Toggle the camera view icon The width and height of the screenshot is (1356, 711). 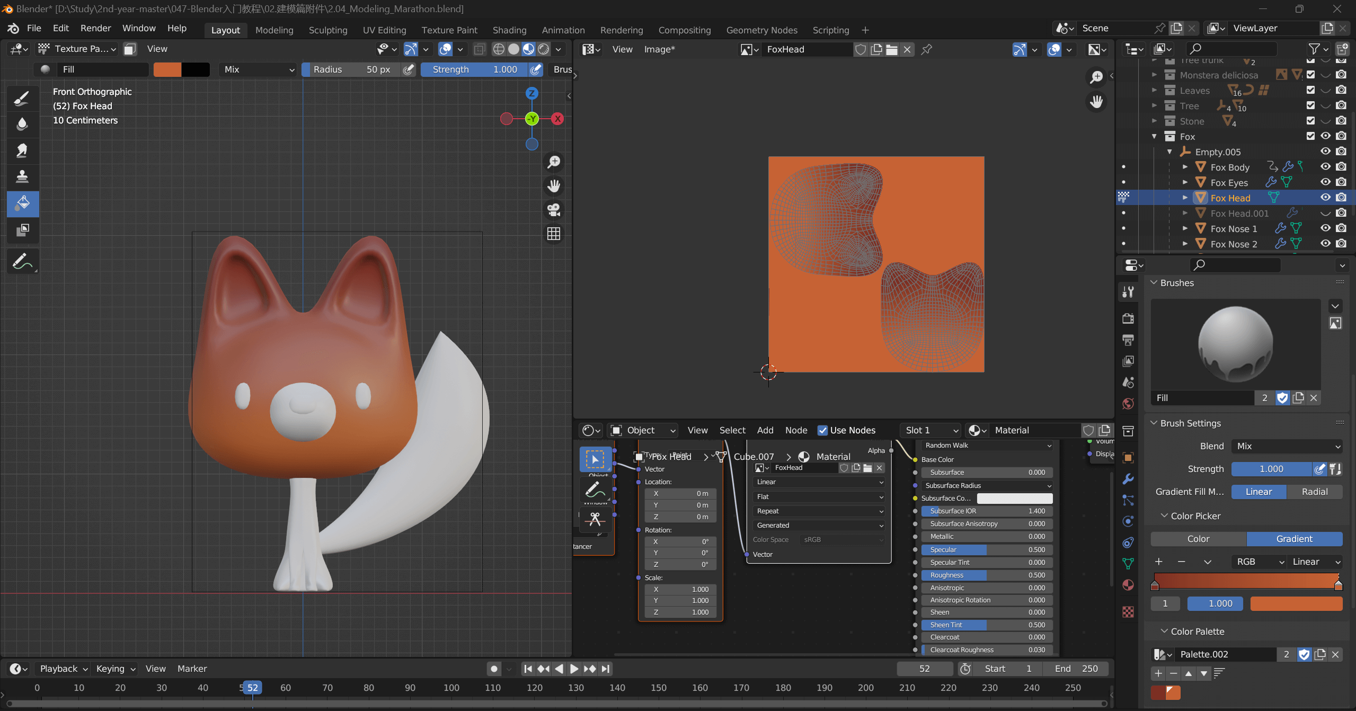pyautogui.click(x=554, y=210)
